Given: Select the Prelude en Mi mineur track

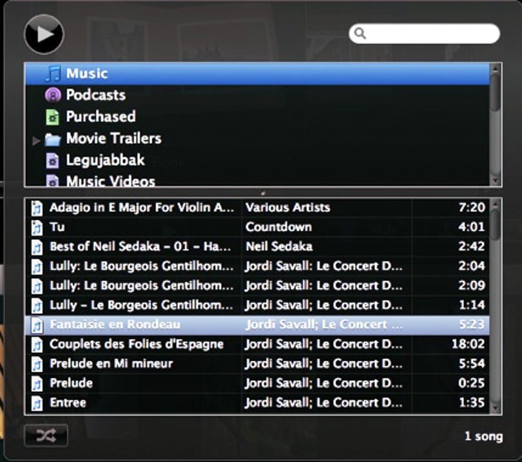Looking at the screenshot, I should point(257,364).
